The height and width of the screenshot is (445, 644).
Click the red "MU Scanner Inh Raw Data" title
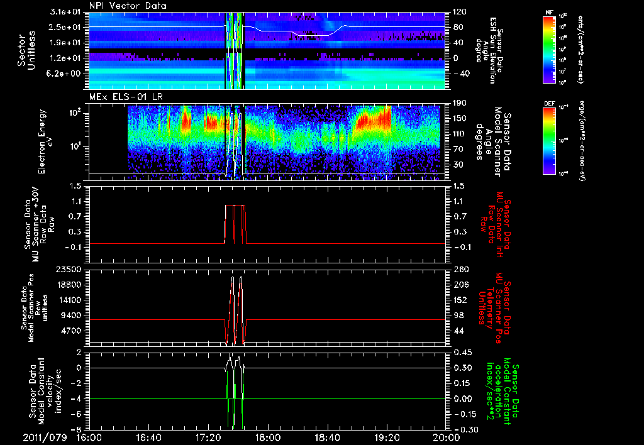496,224
